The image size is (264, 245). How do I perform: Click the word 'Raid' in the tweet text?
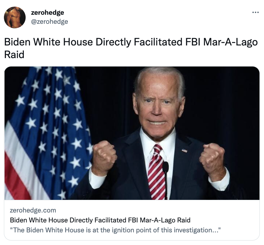[x=14, y=54]
